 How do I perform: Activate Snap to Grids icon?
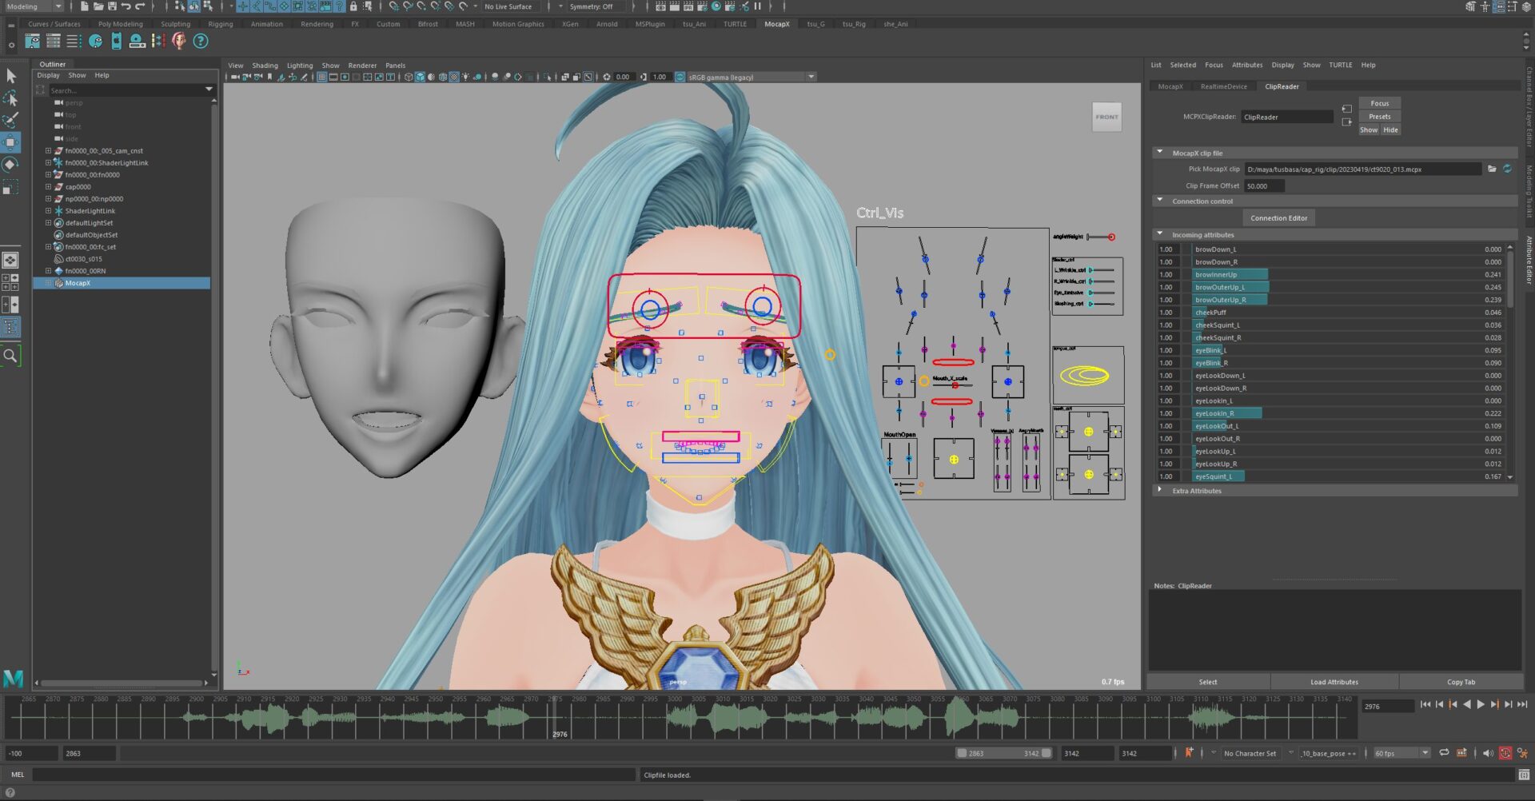tap(243, 6)
